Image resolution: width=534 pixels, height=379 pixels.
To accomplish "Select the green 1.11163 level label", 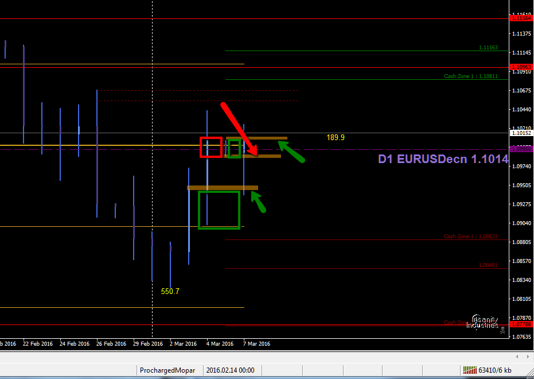I will click(488, 47).
